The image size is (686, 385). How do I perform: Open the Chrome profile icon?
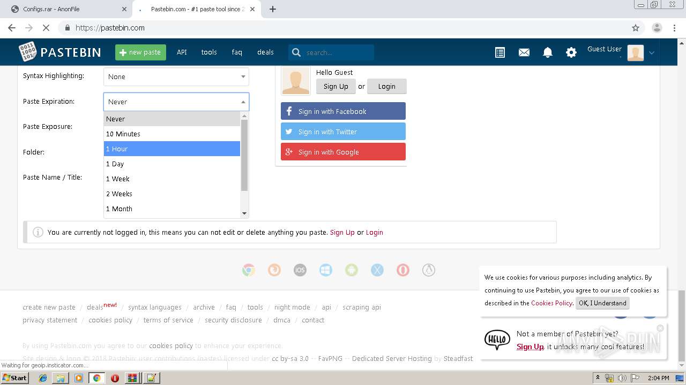(657, 28)
